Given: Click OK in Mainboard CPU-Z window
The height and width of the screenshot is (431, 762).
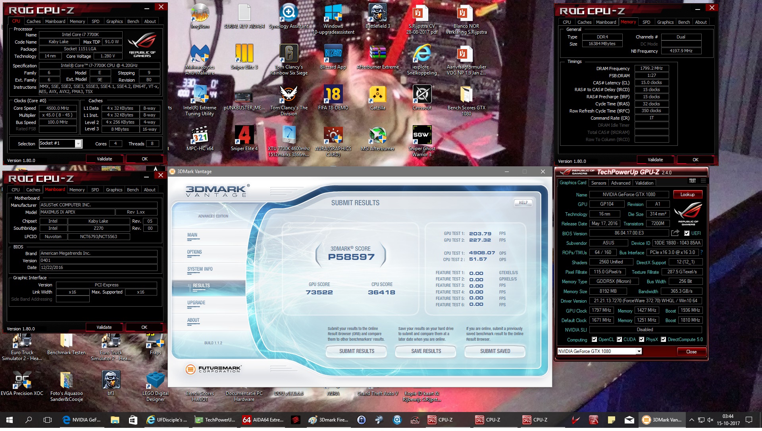Looking at the screenshot, I should pos(144,327).
